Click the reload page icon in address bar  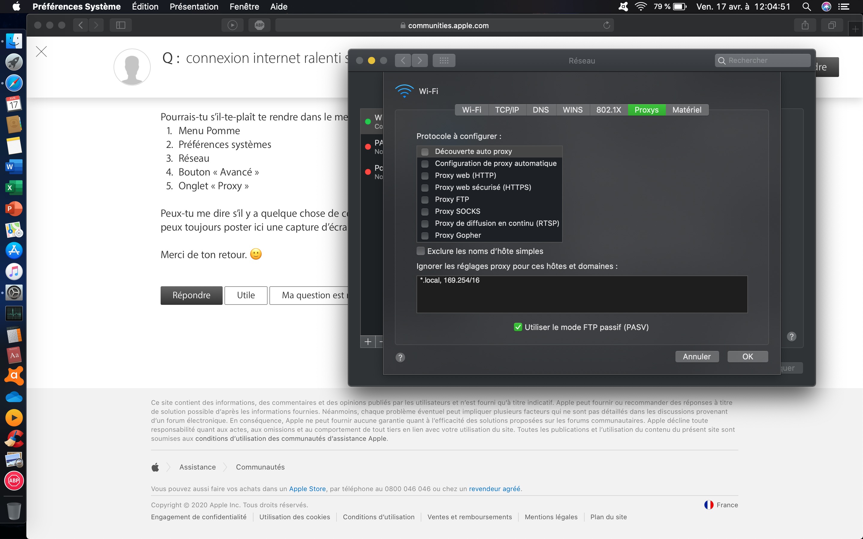pos(606,25)
